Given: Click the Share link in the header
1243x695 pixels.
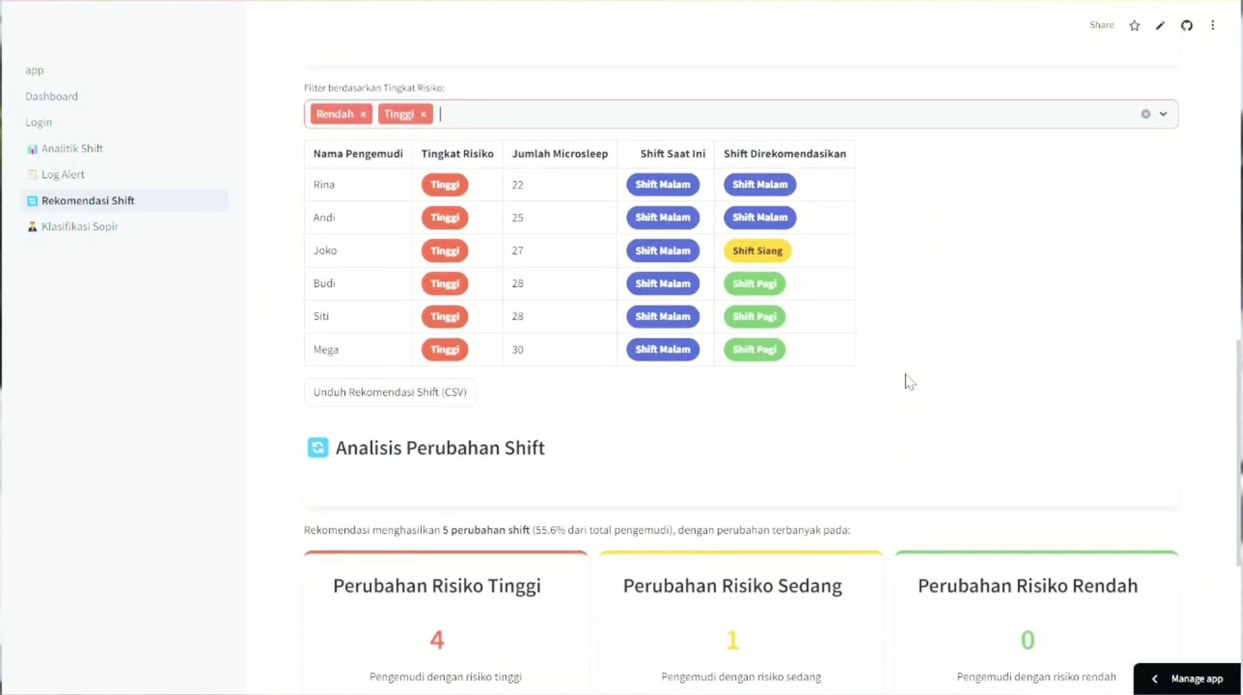Looking at the screenshot, I should (1102, 25).
